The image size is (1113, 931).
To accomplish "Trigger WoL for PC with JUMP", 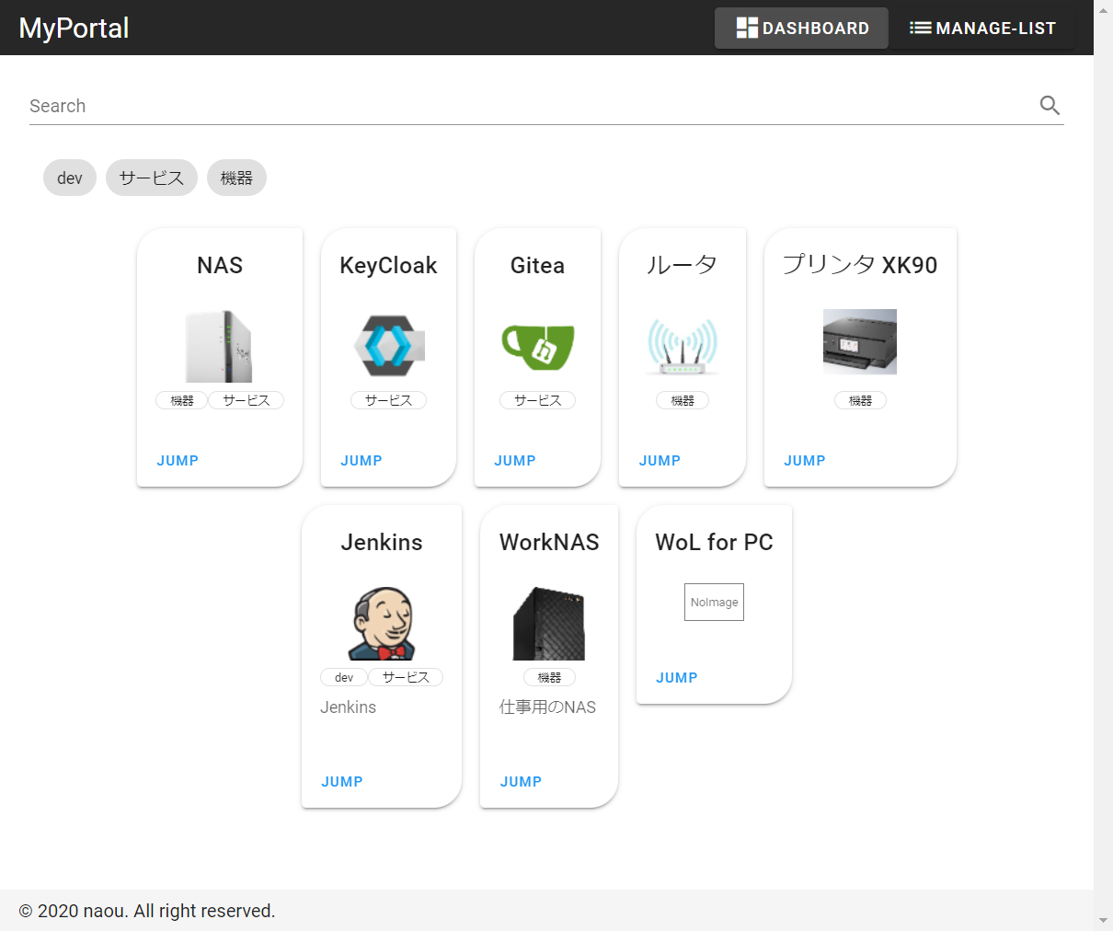I will point(676,677).
